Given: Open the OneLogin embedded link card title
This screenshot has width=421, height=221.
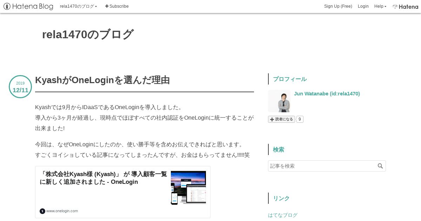Looking at the screenshot, I should coord(103,178).
